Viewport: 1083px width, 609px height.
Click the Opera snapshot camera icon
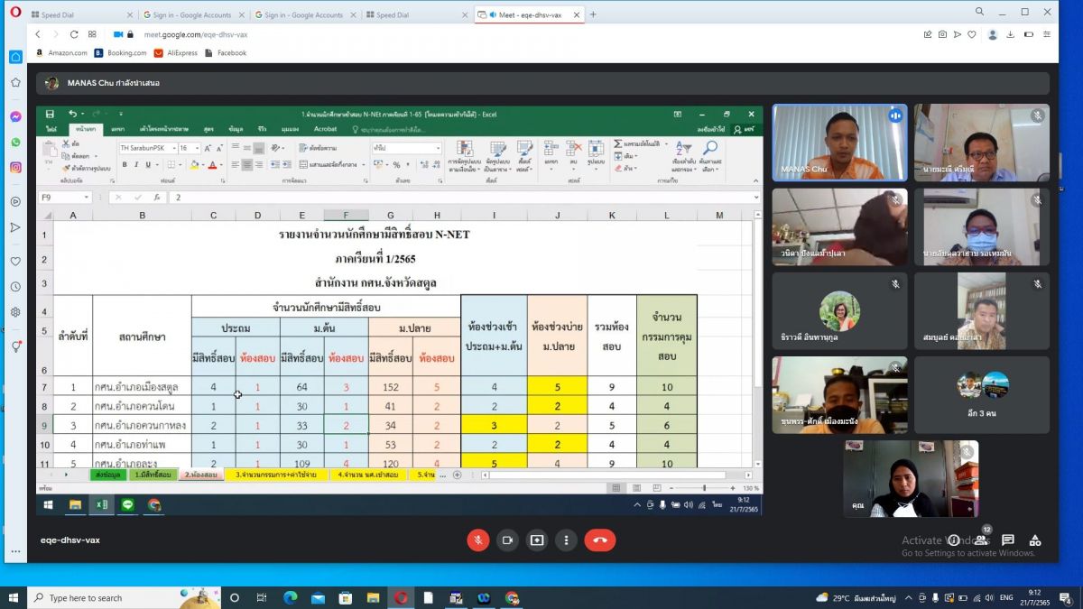coord(942,34)
